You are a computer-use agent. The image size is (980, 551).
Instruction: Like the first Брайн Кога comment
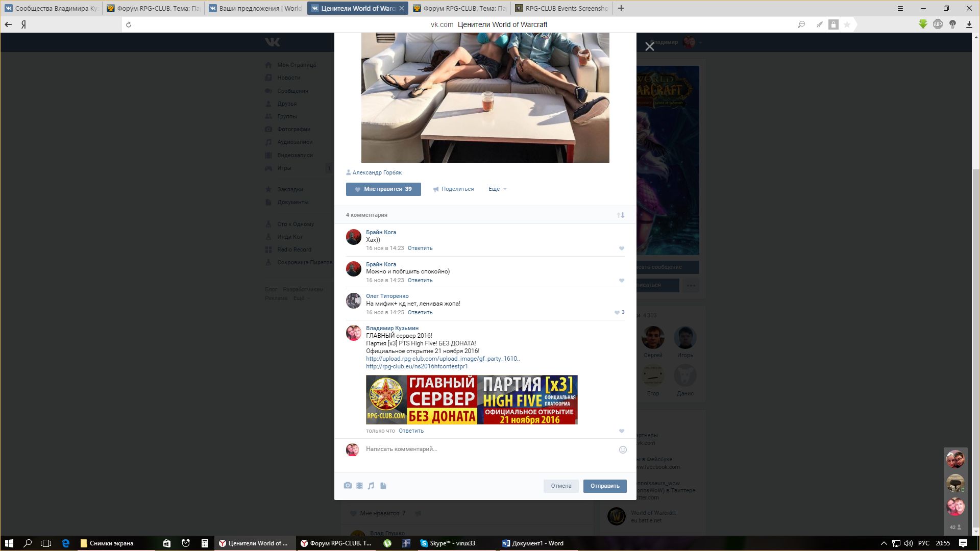tap(622, 248)
